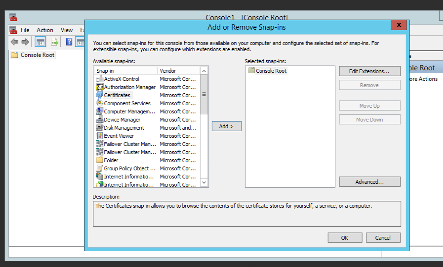Choose the Component Services snap-in icon
443x267 pixels.
(x=100, y=103)
